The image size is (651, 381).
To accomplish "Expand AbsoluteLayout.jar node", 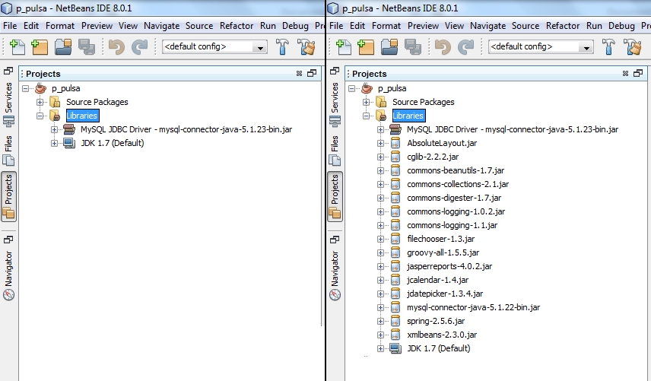I will [x=380, y=143].
